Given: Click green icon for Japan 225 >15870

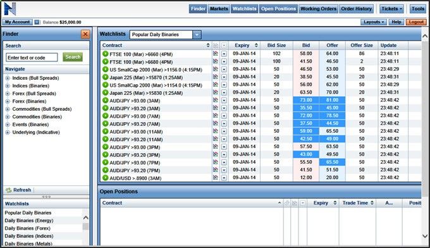Looking at the screenshot, I should pyautogui.click(x=106, y=77).
